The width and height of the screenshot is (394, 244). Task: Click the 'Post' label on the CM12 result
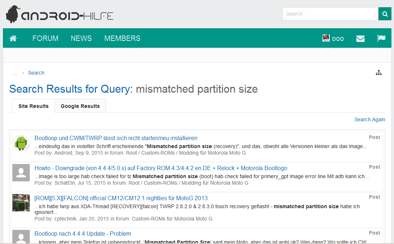pos(374,197)
